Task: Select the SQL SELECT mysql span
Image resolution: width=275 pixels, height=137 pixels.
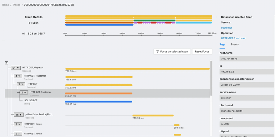Action: coord(31,101)
